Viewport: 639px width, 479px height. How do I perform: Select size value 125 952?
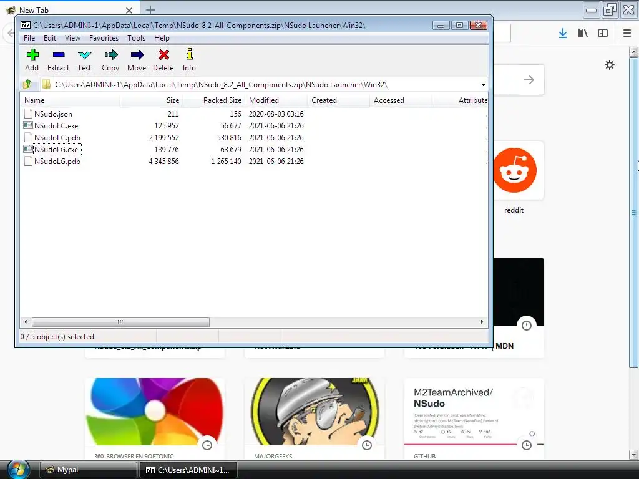[x=166, y=125]
